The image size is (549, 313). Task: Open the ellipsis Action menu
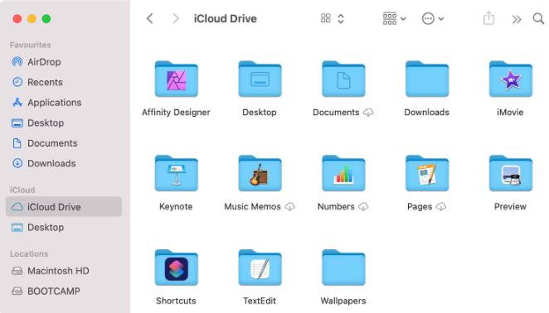(x=433, y=18)
